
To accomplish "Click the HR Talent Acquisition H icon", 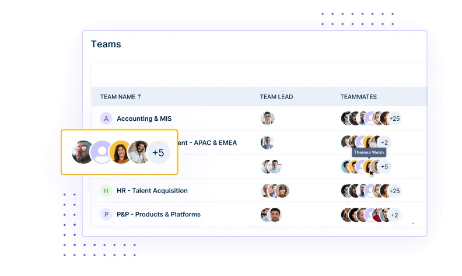I will point(106,191).
